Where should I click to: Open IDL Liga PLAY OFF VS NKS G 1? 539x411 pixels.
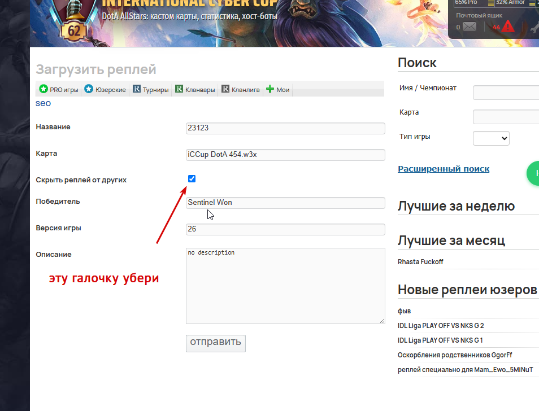pos(440,340)
